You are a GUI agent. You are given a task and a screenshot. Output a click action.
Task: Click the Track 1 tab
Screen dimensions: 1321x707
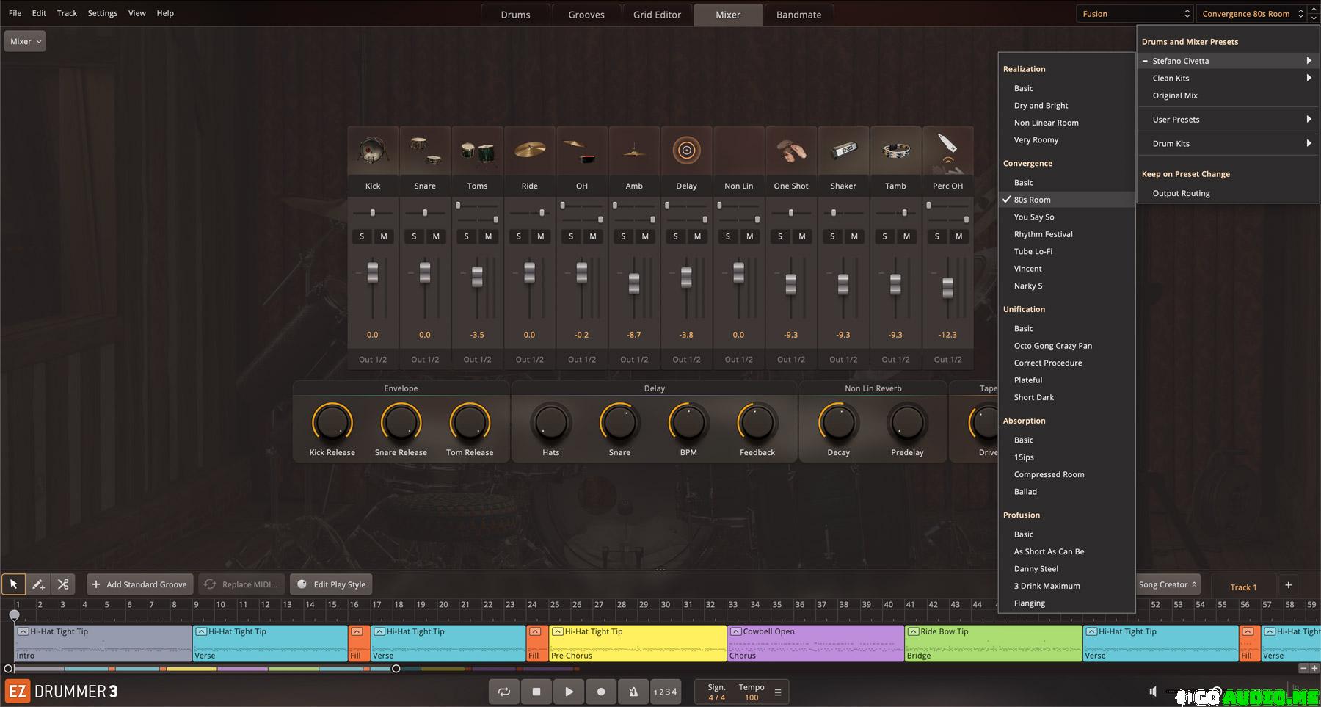(x=1243, y=587)
